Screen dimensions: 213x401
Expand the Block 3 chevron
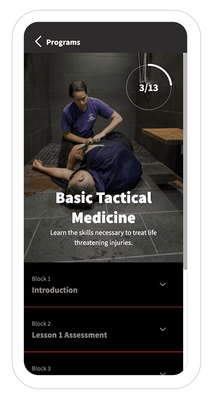click(162, 373)
